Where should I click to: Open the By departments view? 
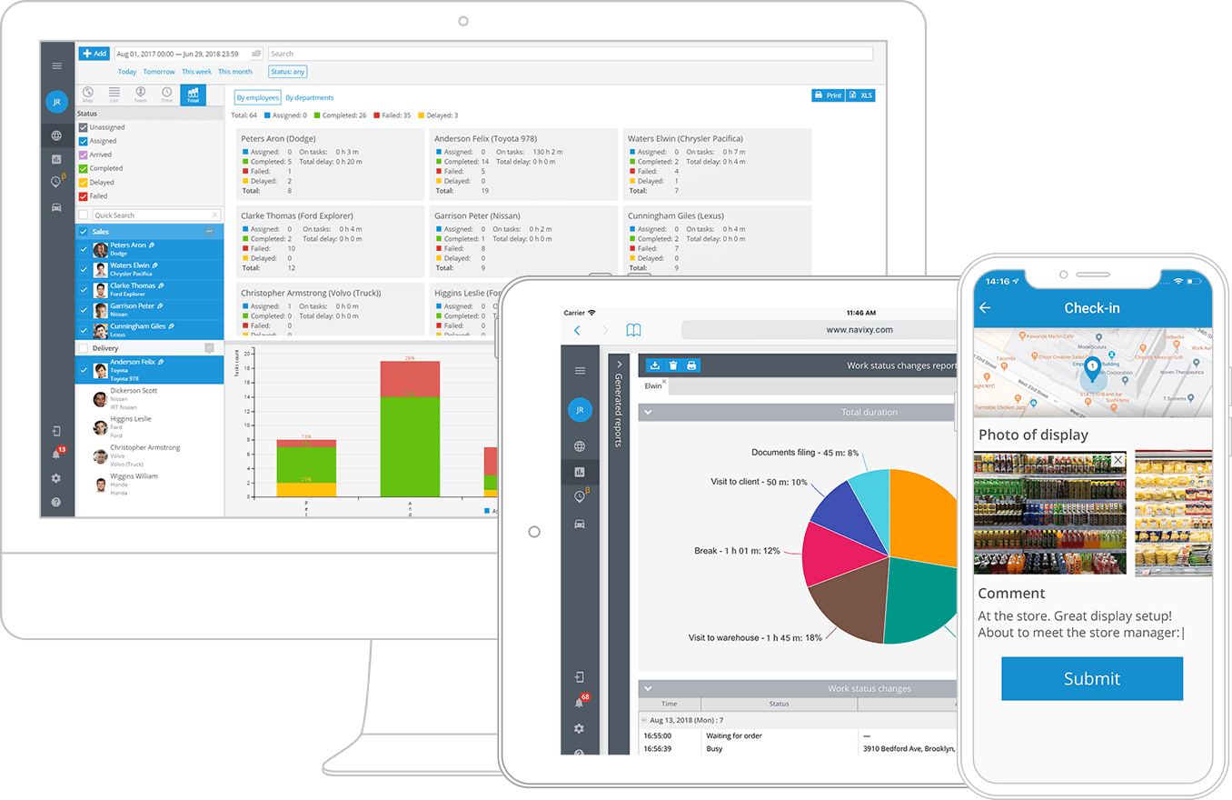(309, 97)
